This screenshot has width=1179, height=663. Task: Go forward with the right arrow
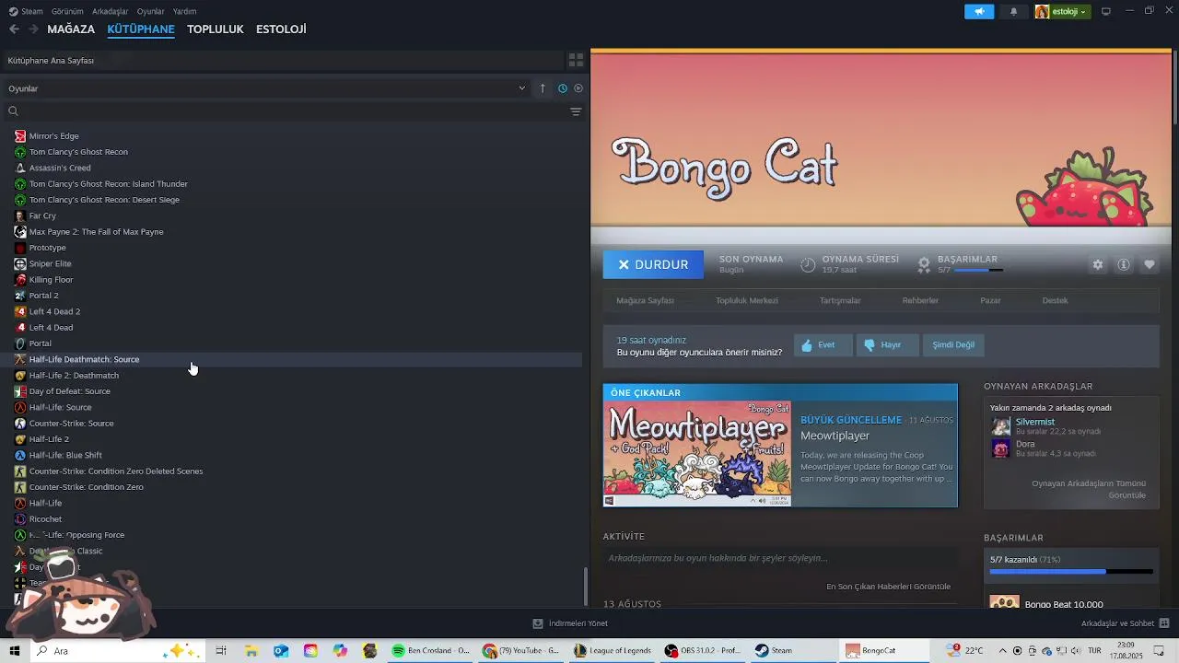pos(33,29)
